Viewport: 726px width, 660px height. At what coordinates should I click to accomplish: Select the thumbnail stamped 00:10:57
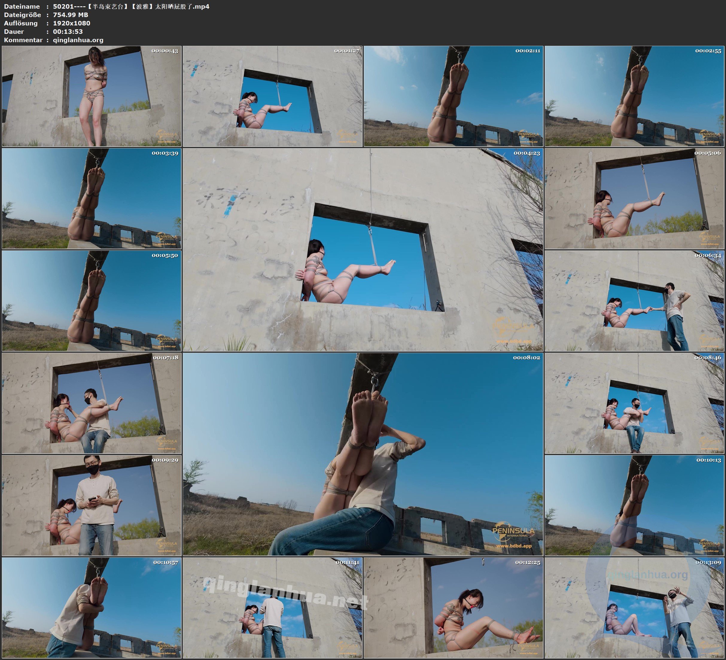92,607
